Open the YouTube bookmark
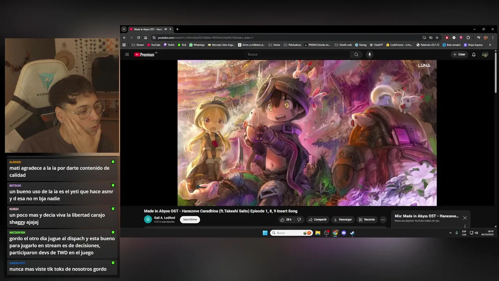 pyautogui.click(x=154, y=45)
